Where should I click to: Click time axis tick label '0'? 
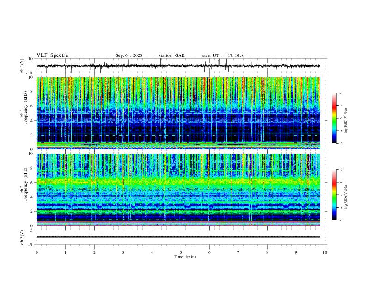(37, 252)
